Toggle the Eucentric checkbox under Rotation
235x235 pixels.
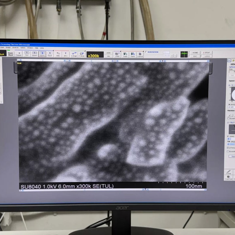[x=228, y=118]
